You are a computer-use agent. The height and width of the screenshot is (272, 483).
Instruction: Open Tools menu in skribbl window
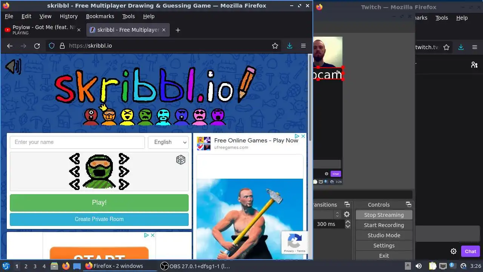(128, 16)
